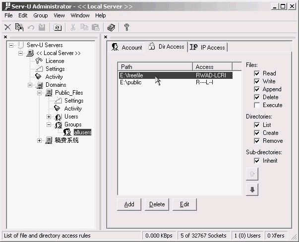Open the Help menu
Screen dimensions: 299x242
click(x=101, y=15)
